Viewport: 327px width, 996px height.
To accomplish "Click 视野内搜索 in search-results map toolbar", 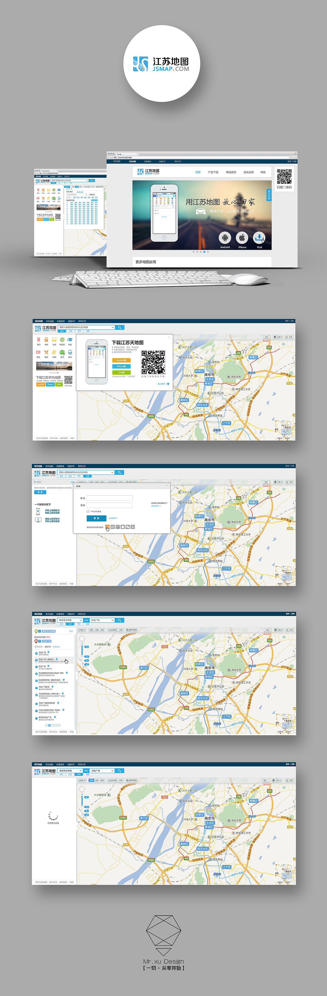I will [x=132, y=630].
